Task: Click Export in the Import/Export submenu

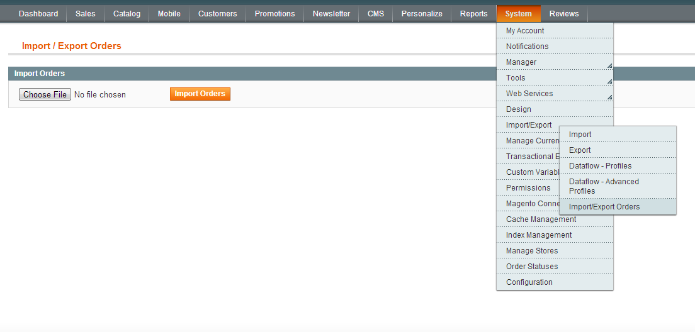Action: point(580,150)
